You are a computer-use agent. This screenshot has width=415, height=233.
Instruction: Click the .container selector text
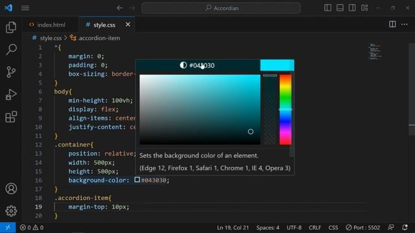click(73, 145)
